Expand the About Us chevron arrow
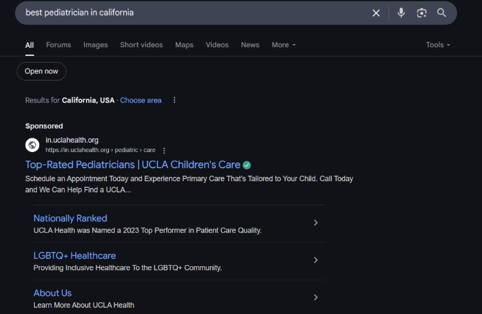The height and width of the screenshot is (314, 482). 316,297
